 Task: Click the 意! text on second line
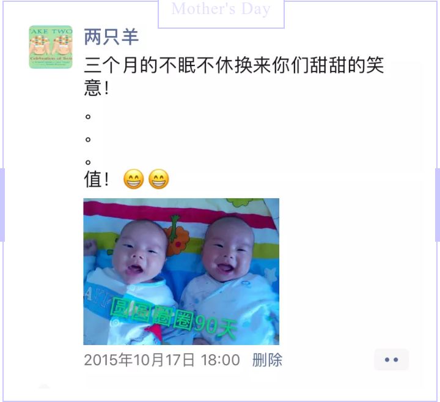[97, 87]
